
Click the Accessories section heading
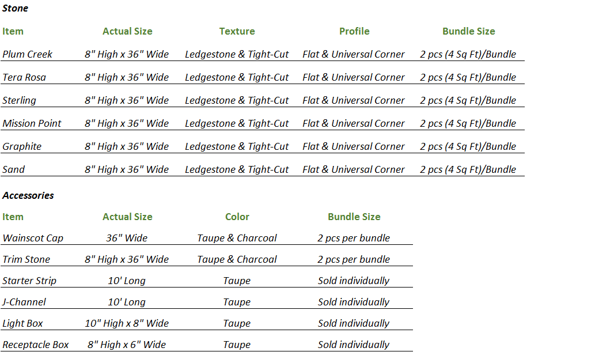28,195
